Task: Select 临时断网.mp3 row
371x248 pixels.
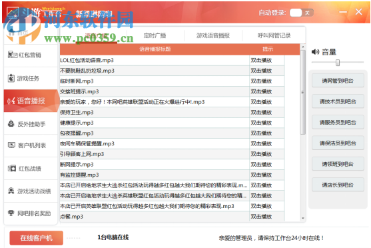Action: click(172, 81)
